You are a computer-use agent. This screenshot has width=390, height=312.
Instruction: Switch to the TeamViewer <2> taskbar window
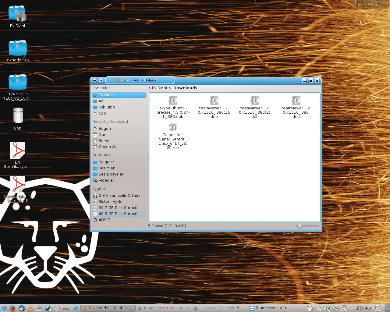point(268,308)
